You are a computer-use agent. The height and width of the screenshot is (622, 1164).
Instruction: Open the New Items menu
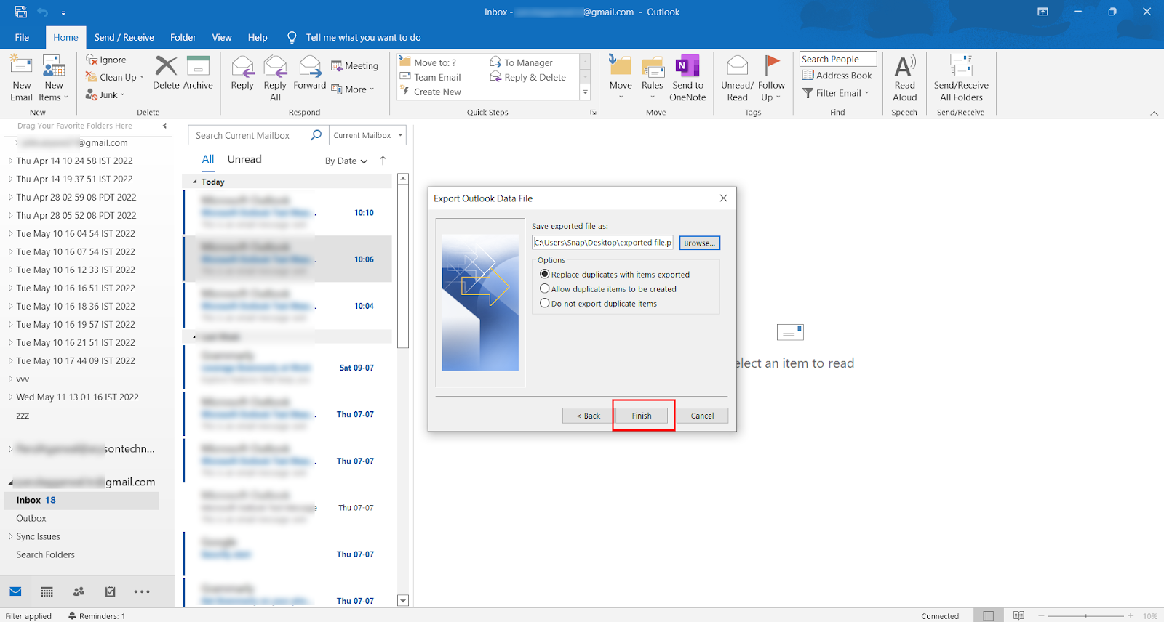54,78
